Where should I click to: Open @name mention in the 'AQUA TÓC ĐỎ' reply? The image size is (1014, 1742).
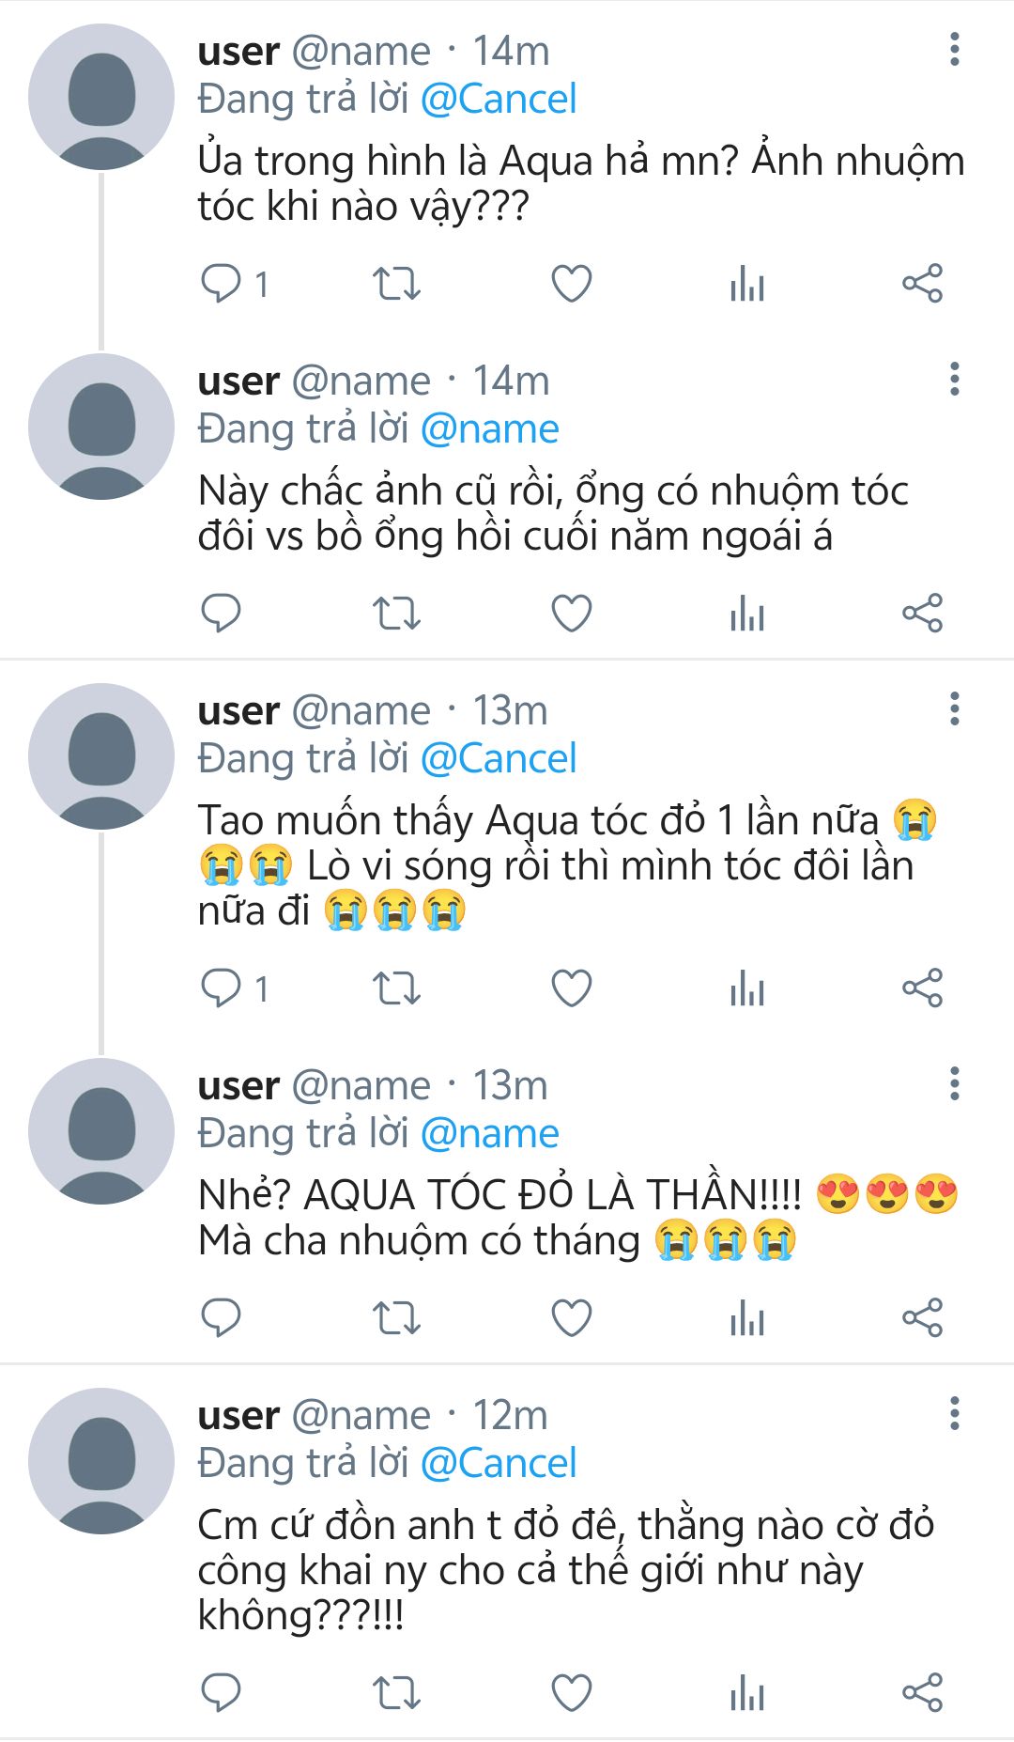[489, 1134]
